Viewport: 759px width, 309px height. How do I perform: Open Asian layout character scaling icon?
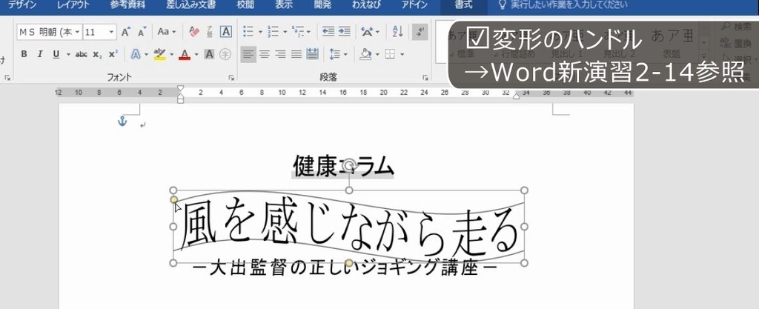[368, 32]
